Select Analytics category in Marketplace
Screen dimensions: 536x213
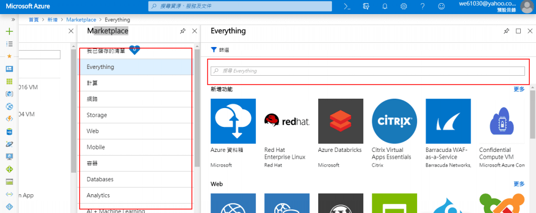click(x=136, y=195)
